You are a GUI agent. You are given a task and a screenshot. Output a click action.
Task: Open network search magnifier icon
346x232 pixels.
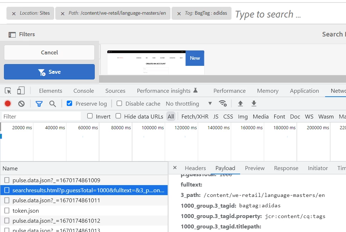pyautogui.click(x=52, y=104)
